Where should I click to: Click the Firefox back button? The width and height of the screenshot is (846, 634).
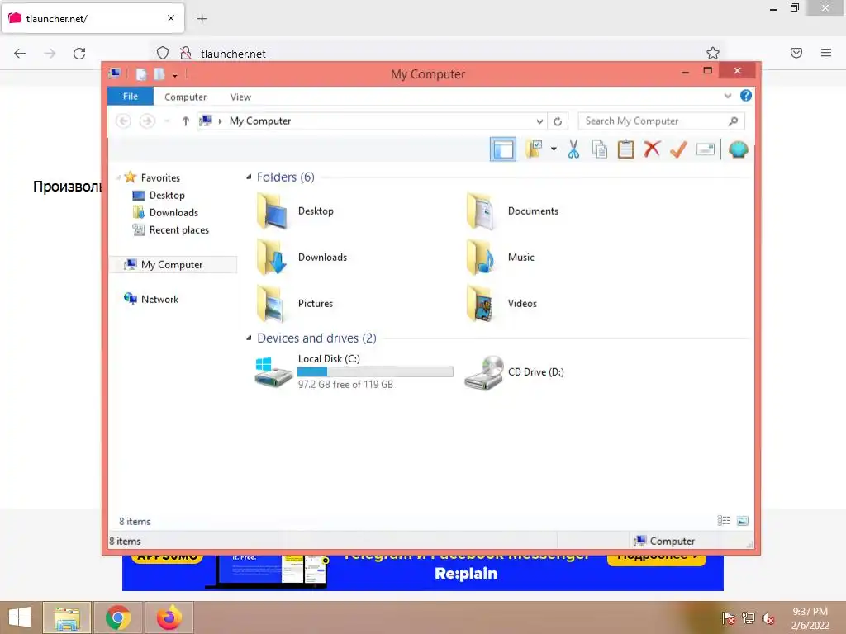tap(20, 54)
